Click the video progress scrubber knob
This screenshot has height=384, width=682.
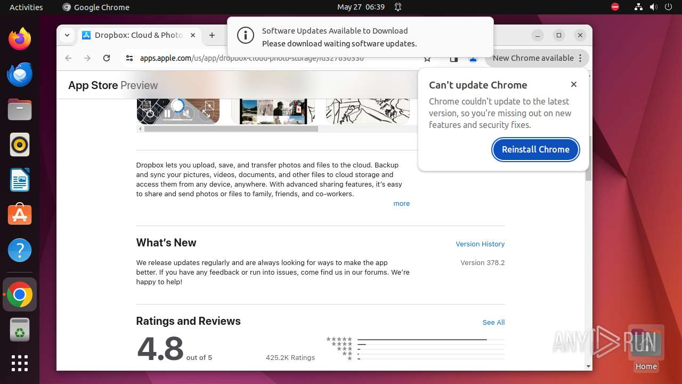(x=177, y=105)
